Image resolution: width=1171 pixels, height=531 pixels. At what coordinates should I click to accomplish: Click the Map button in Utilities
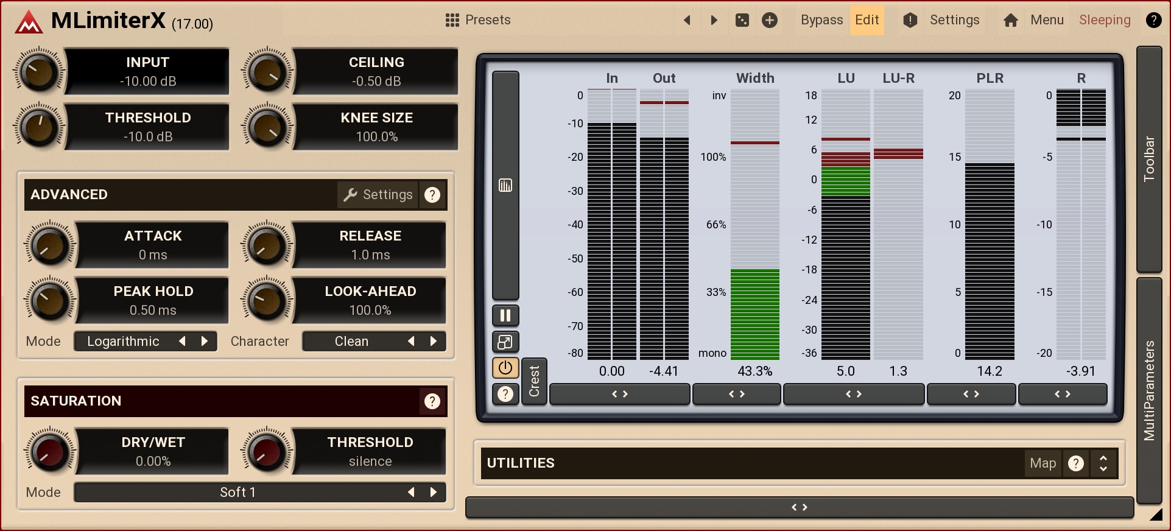coord(1043,463)
